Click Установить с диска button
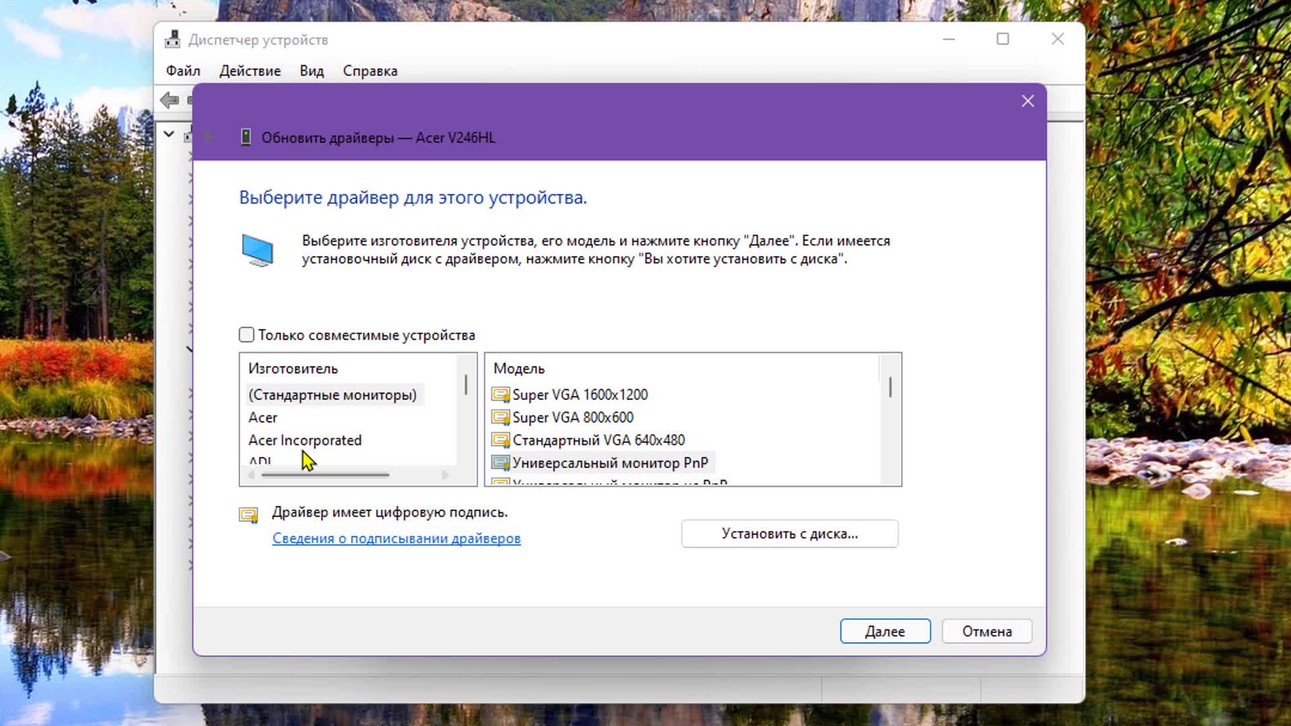This screenshot has width=1291, height=726. pos(789,534)
